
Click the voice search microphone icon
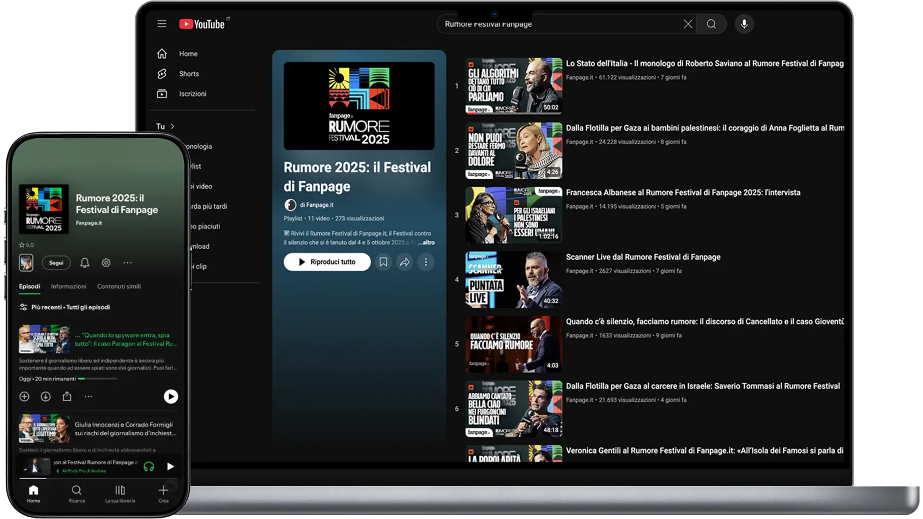[x=744, y=24]
